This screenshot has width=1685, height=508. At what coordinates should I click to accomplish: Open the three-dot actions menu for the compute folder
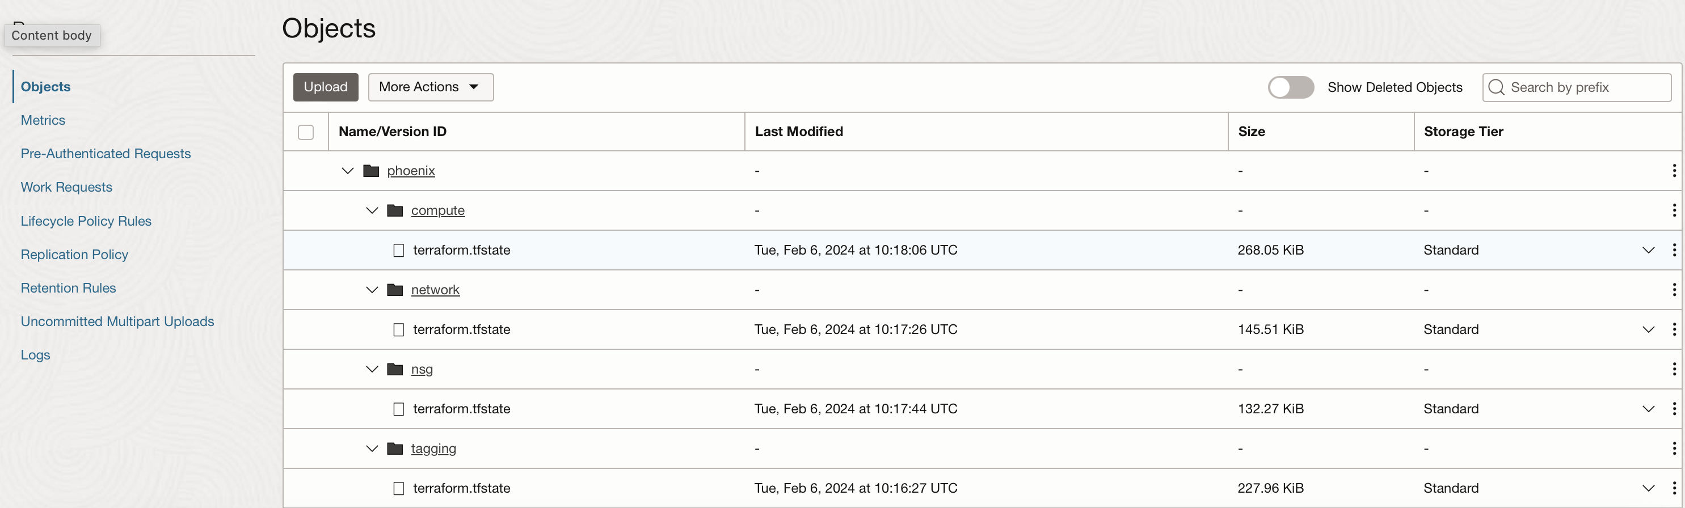[1674, 210]
